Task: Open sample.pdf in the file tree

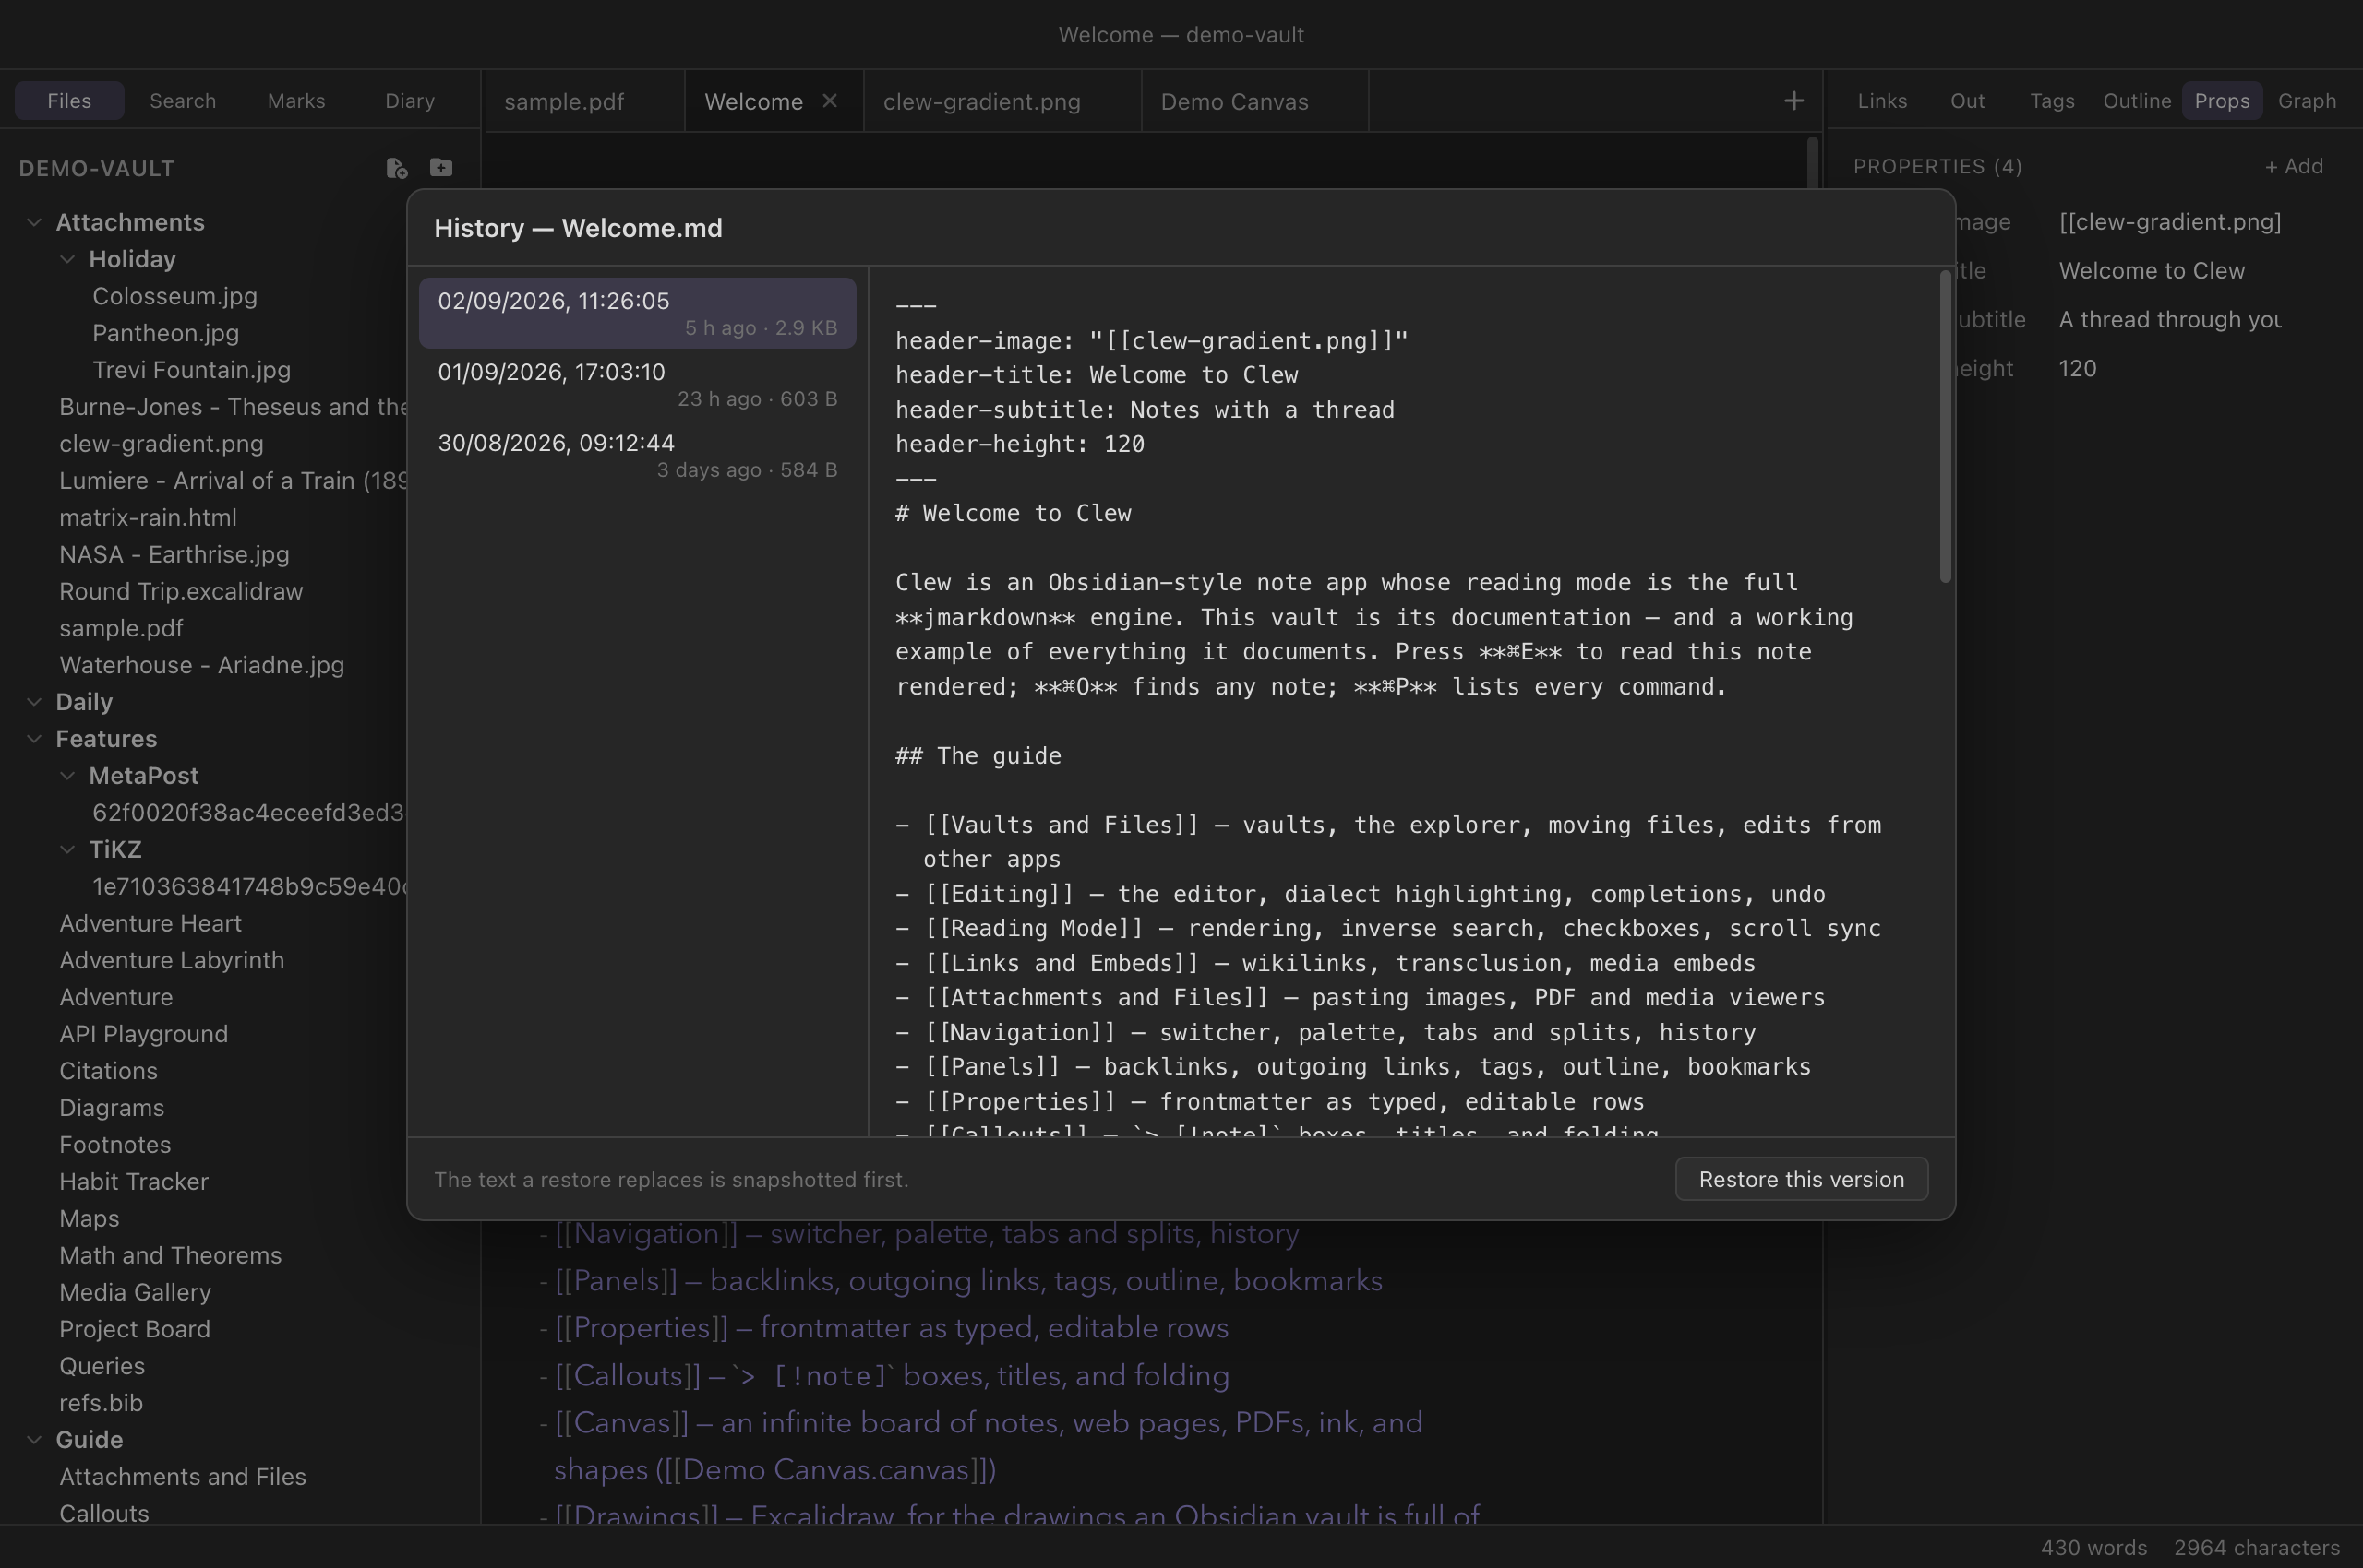Action: 121,629
